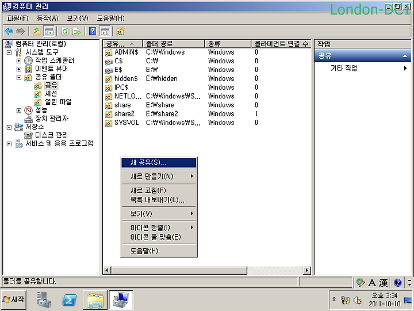Screen dimensions: 414x311
Task: Click the Back arrow toolbar icon
Action: click(x=9, y=32)
